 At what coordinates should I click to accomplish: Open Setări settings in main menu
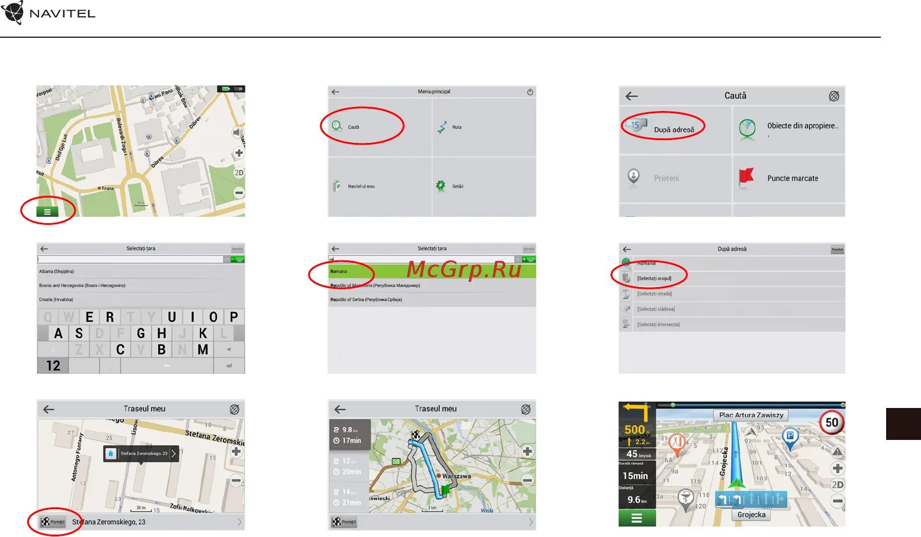tap(484, 187)
